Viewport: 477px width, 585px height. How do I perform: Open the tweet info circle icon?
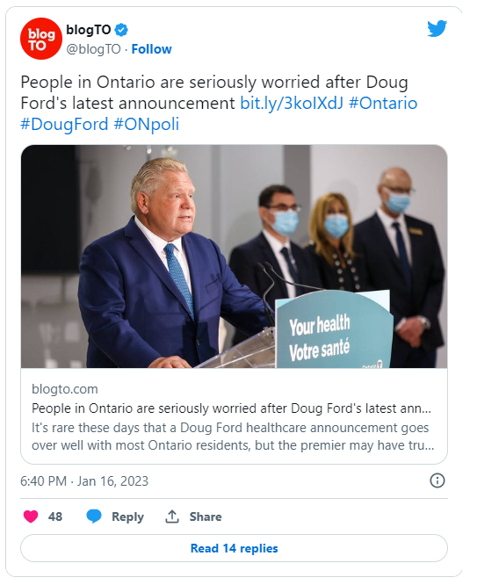437,480
